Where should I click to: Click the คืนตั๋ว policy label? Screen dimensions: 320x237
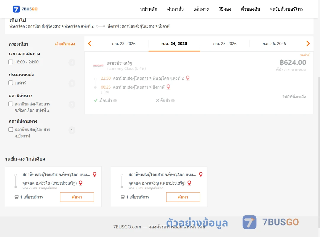click(165, 100)
